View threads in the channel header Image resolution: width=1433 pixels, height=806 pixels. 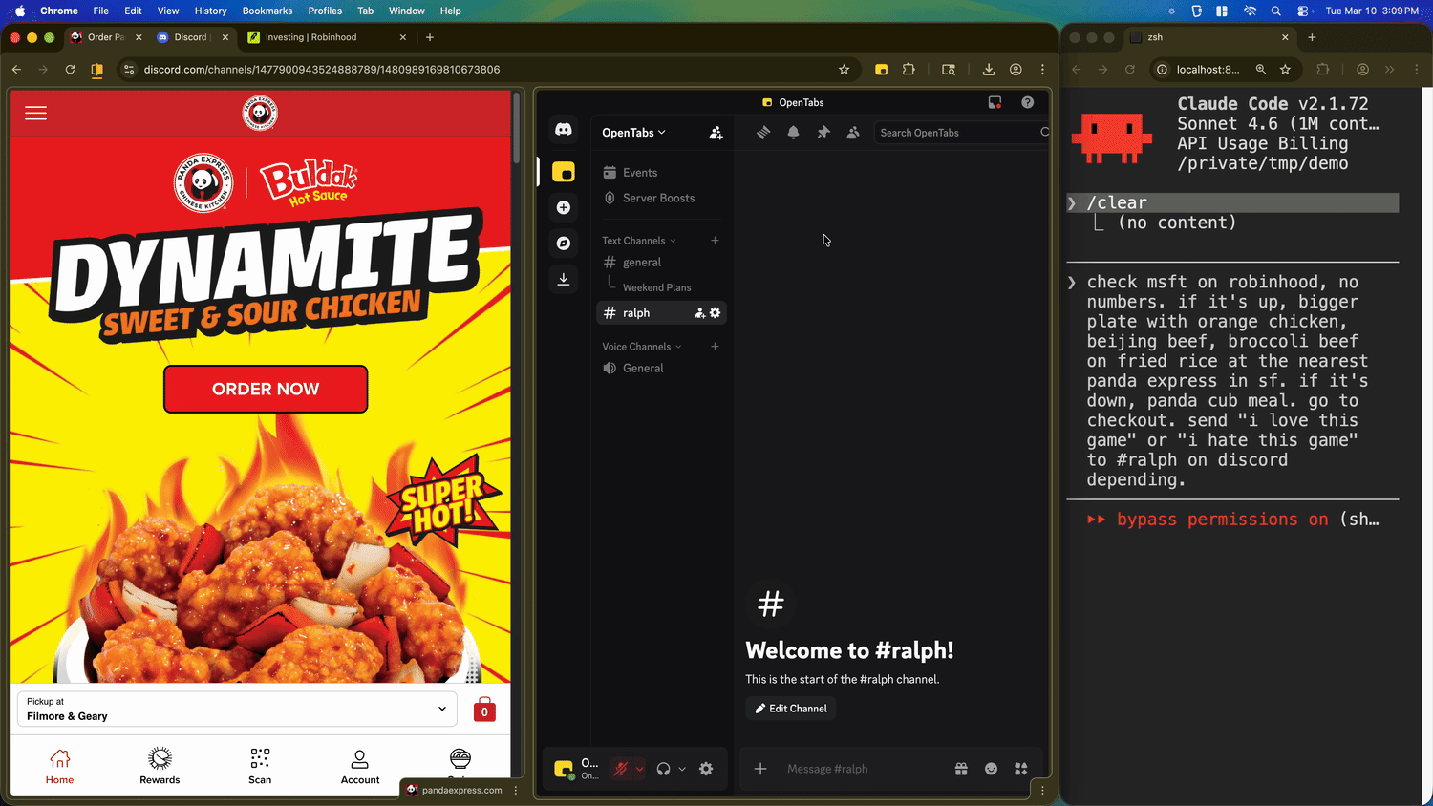(762, 133)
